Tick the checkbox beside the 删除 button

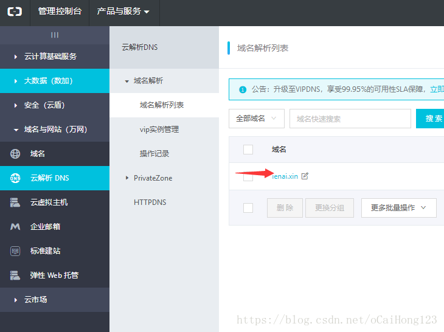click(x=248, y=208)
